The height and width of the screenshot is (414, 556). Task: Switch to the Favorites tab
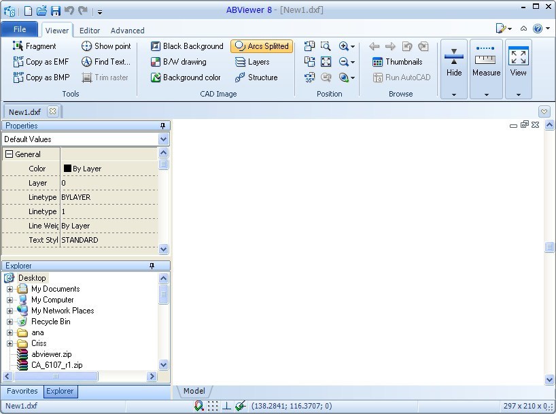click(x=22, y=391)
